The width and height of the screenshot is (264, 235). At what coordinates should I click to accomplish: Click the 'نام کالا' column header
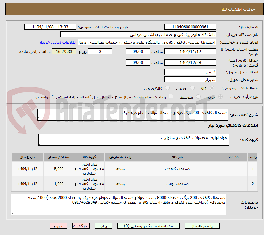pos(177,157)
